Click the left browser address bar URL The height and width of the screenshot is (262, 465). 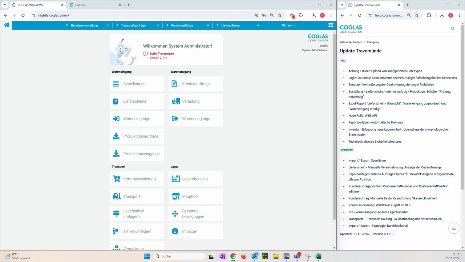(x=54, y=15)
